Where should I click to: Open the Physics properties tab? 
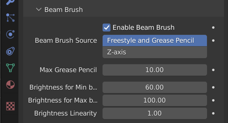click(10, 34)
